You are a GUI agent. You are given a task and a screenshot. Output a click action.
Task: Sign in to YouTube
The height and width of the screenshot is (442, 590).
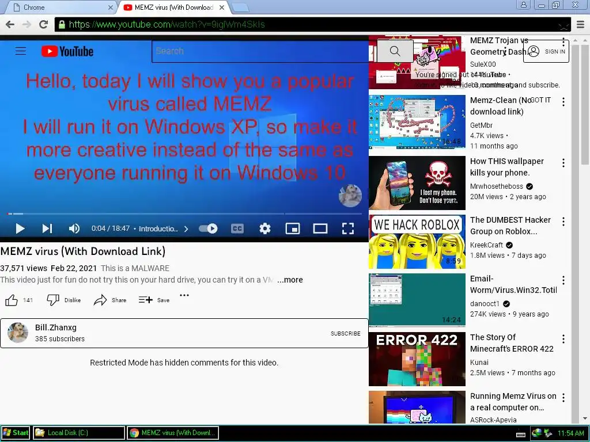[x=546, y=51]
